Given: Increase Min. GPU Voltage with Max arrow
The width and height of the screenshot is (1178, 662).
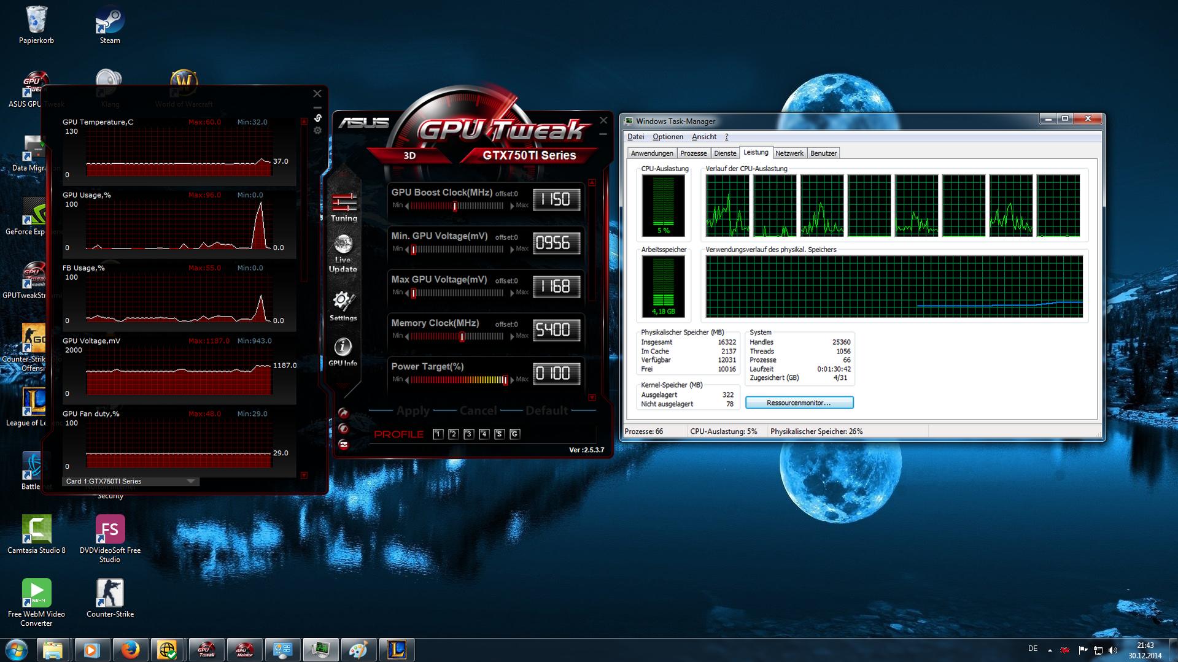Looking at the screenshot, I should (x=512, y=250).
